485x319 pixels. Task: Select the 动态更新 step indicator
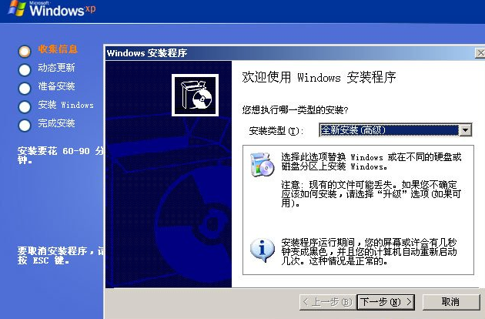coord(25,69)
